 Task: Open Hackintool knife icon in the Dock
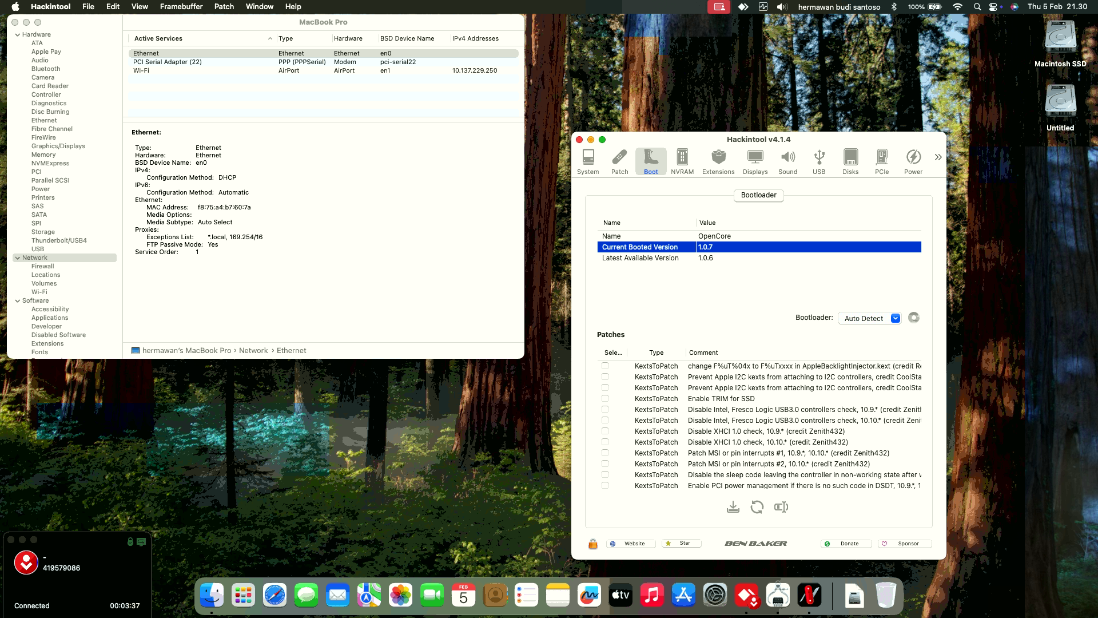click(809, 596)
